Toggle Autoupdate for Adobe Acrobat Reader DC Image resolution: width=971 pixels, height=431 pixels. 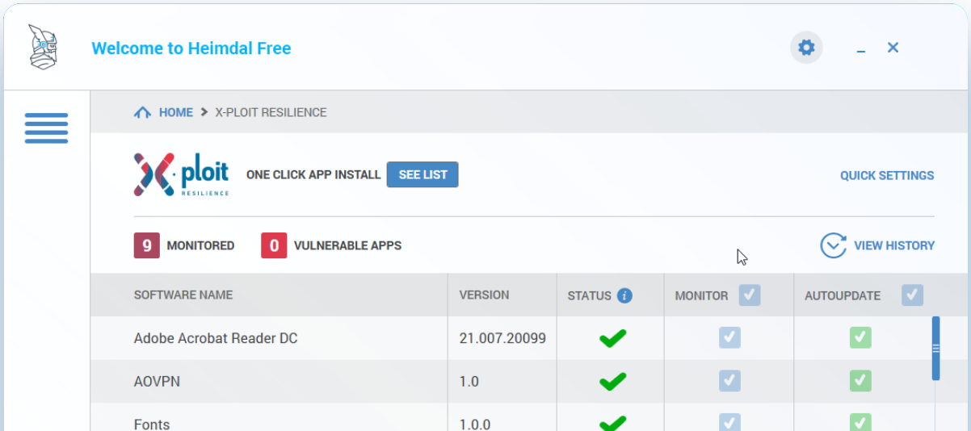point(860,338)
